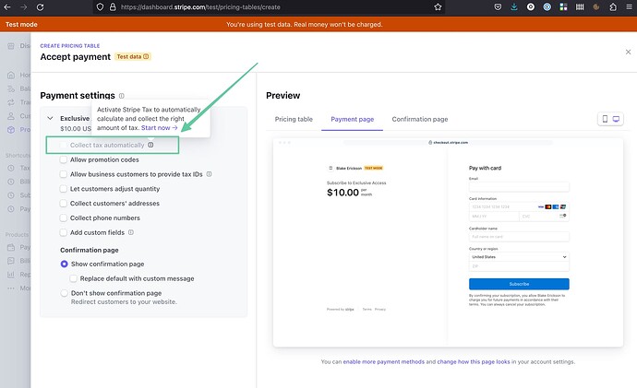This screenshot has width=637, height=388.
Task: Close the Create pricing table dialog
Action: pos(628,52)
